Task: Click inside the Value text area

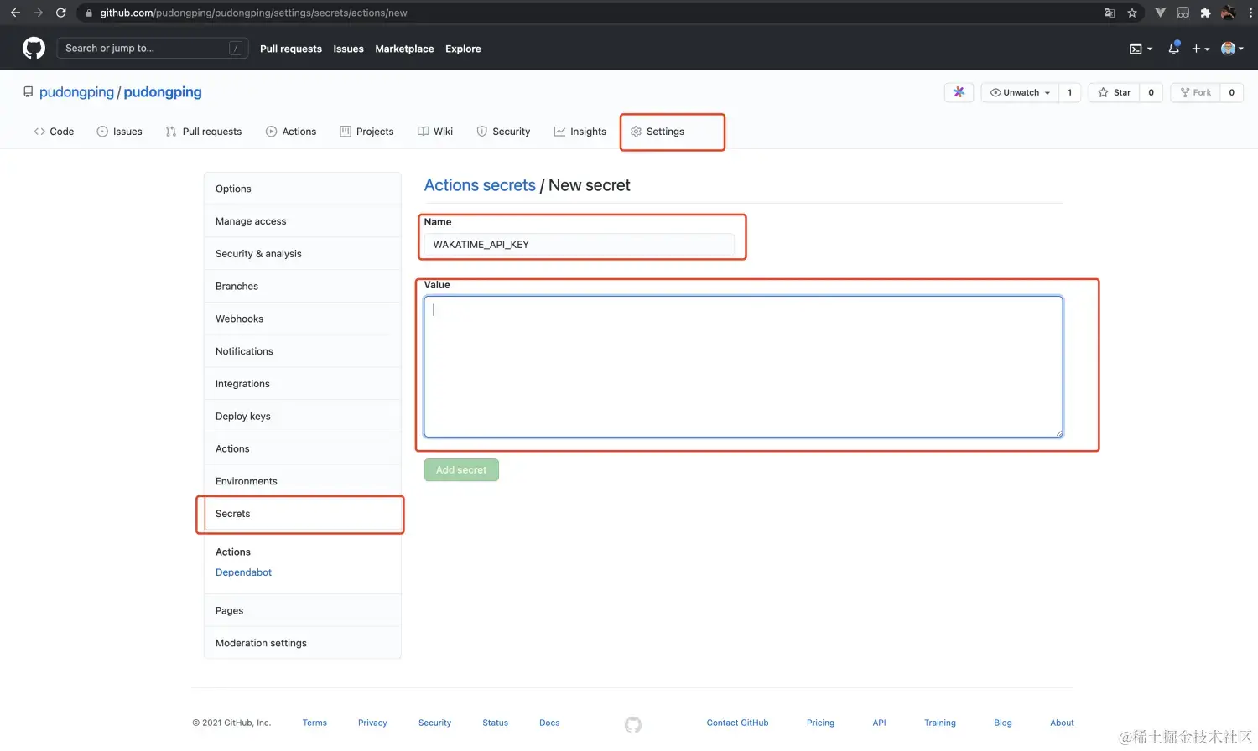Action: pos(743,366)
